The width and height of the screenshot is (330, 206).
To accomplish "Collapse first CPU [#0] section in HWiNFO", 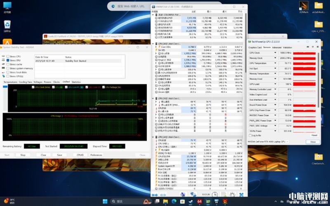I will pos(153,44).
